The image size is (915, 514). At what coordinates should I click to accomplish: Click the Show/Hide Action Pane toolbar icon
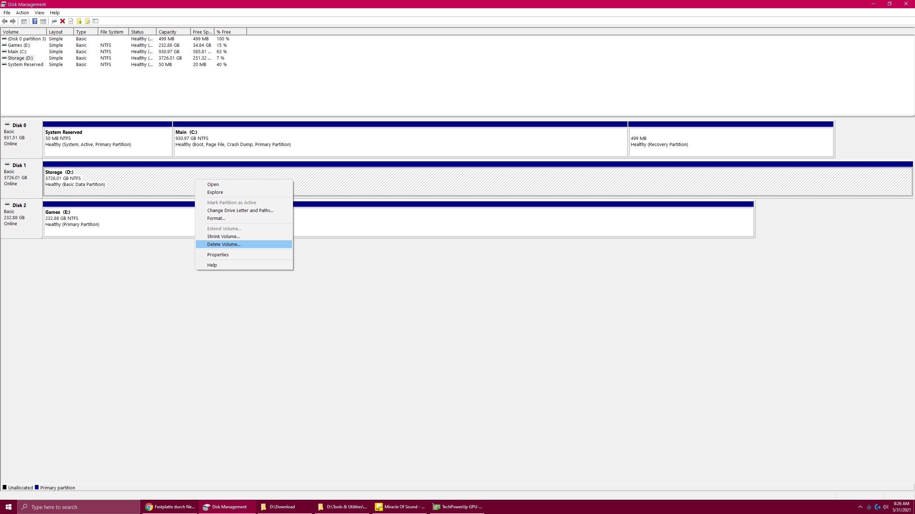click(43, 21)
